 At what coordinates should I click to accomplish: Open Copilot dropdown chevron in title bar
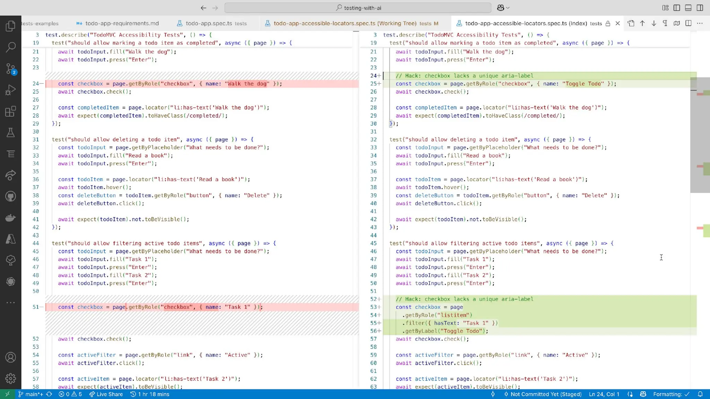tap(508, 8)
